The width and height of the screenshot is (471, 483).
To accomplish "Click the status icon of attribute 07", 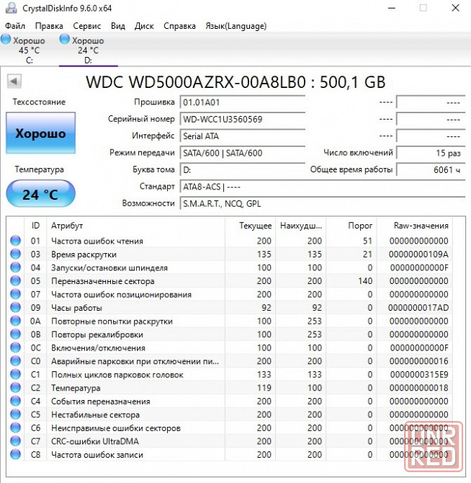I will tap(15, 294).
